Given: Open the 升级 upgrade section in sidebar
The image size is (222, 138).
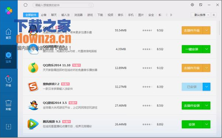Looking at the screenshot, I should pyautogui.click(x=9, y=81).
